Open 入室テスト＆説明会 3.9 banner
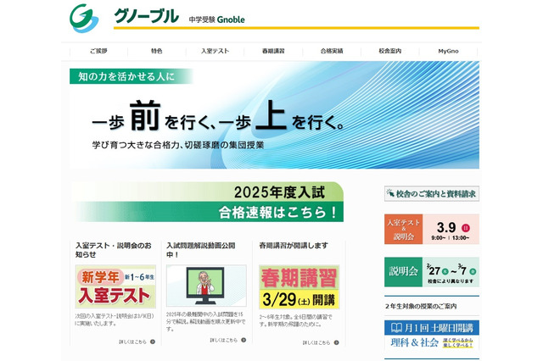This screenshot has width=543, height=361. [432, 229]
